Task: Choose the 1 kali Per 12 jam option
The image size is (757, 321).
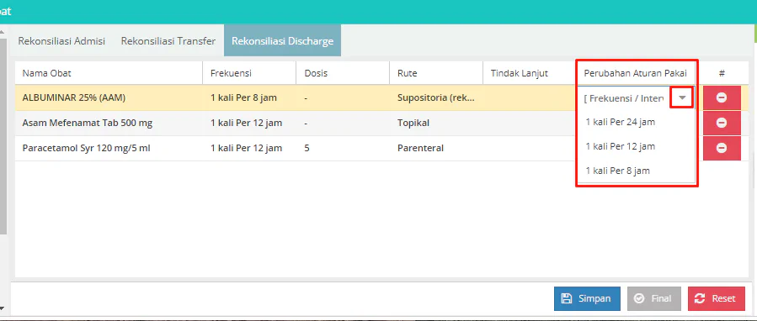Action: pos(621,146)
